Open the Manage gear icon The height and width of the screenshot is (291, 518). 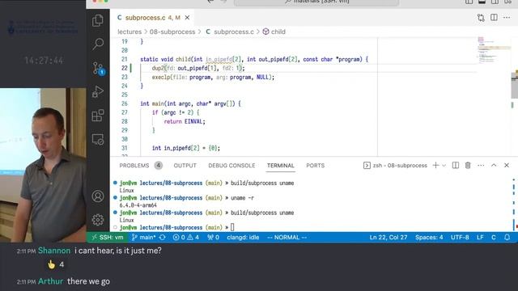[98, 220]
